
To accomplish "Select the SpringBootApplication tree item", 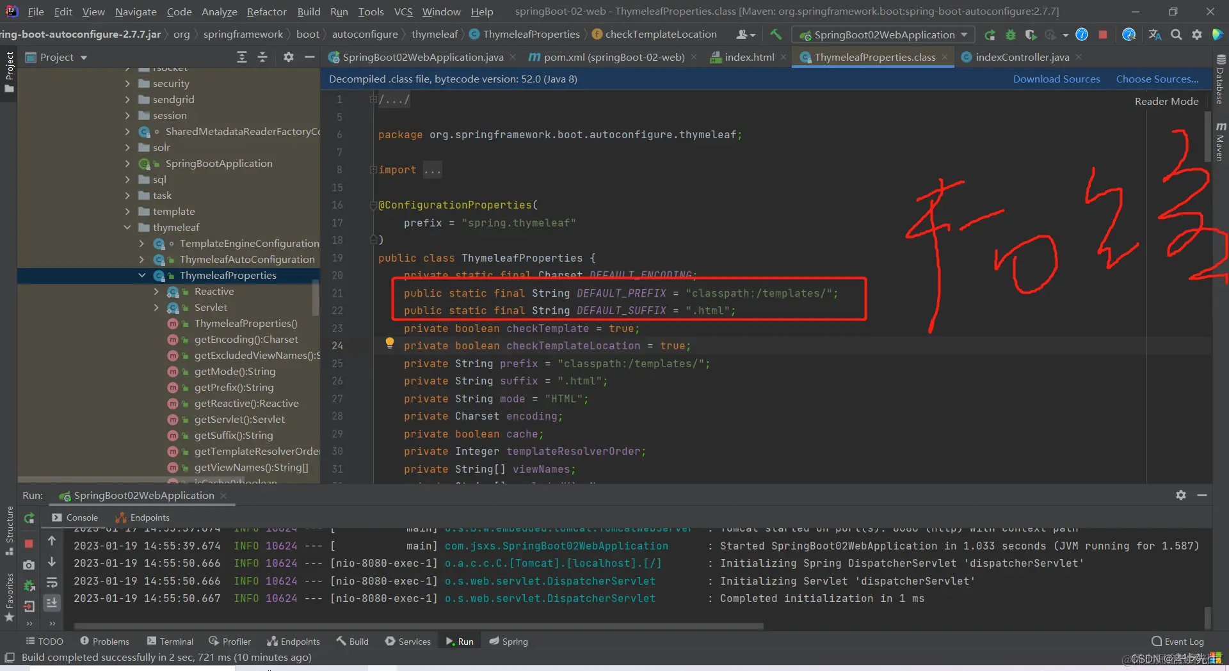I will click(218, 163).
